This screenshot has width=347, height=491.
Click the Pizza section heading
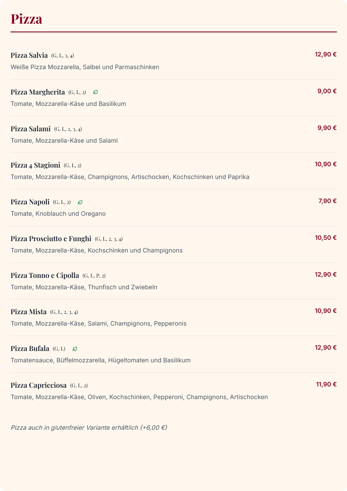pyautogui.click(x=26, y=19)
